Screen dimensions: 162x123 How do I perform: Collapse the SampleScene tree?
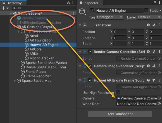pos(11,13)
